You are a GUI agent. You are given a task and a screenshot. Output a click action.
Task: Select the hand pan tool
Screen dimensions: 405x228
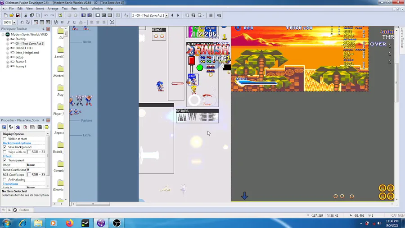(22, 22)
